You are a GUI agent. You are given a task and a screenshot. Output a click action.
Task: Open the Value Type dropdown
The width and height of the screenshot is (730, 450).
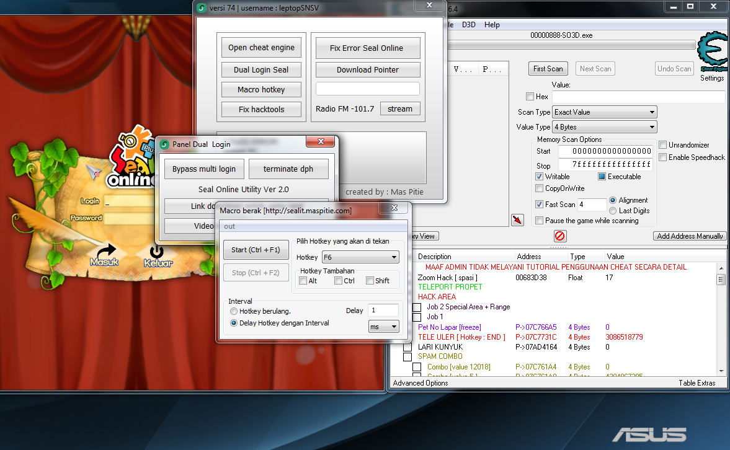tap(604, 127)
